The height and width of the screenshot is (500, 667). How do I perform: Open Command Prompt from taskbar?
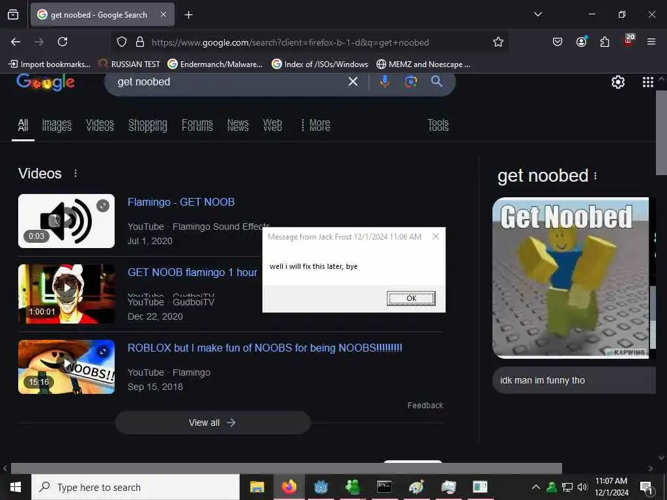384,487
